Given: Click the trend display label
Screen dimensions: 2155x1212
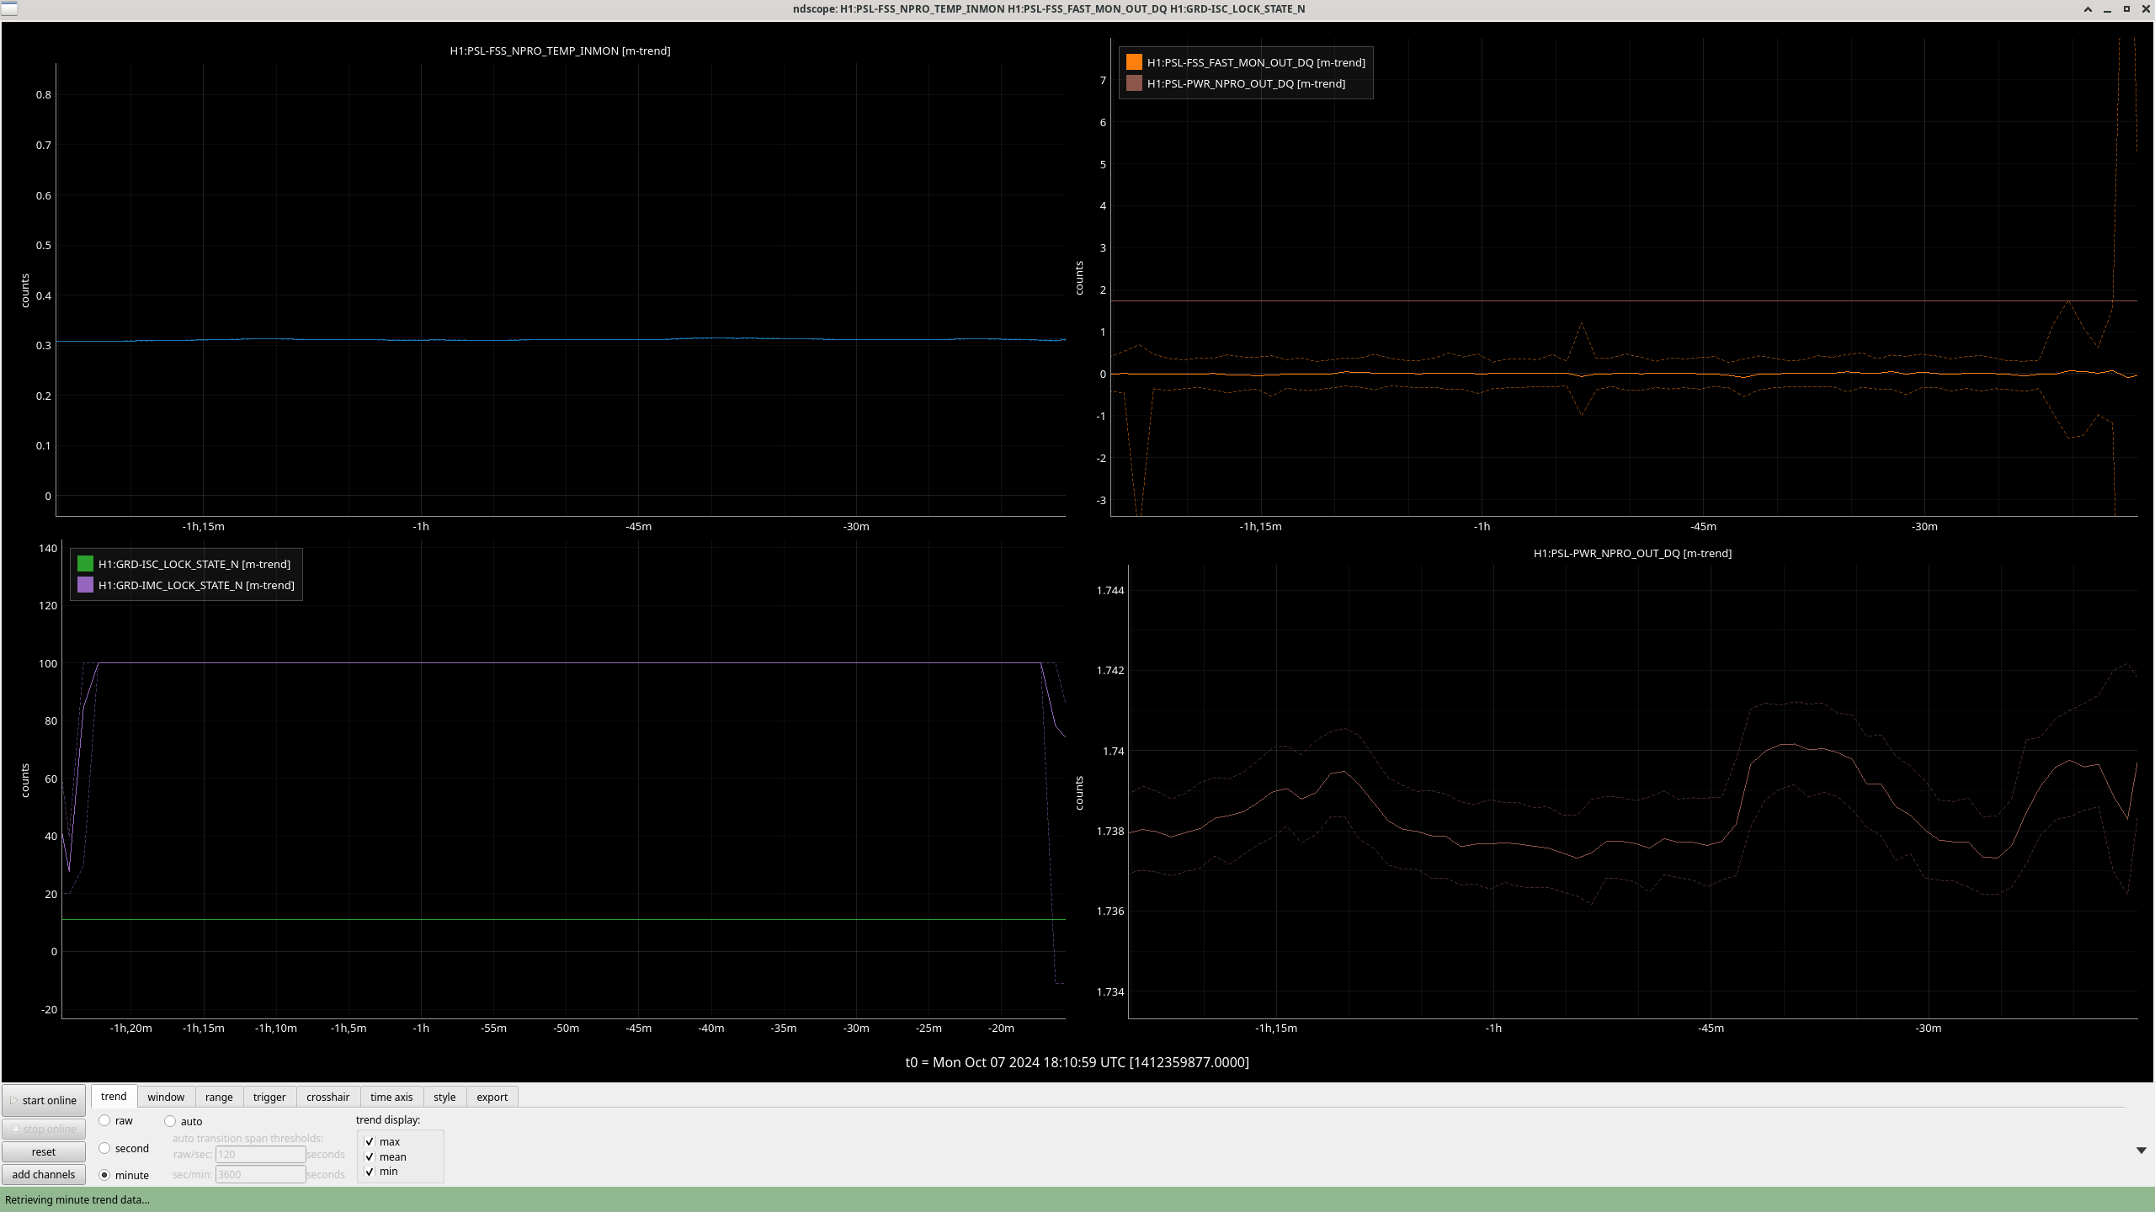Looking at the screenshot, I should pos(388,1120).
